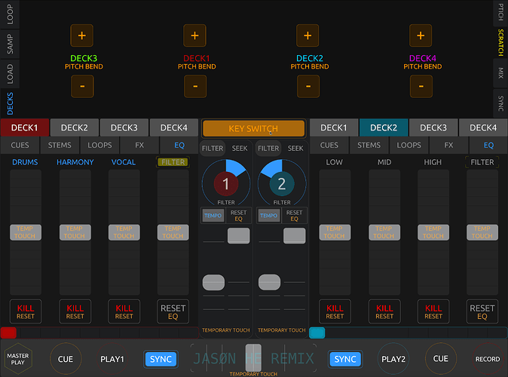Click the crossfader handle at bottom center
This screenshot has width=508, height=377.
click(x=253, y=357)
